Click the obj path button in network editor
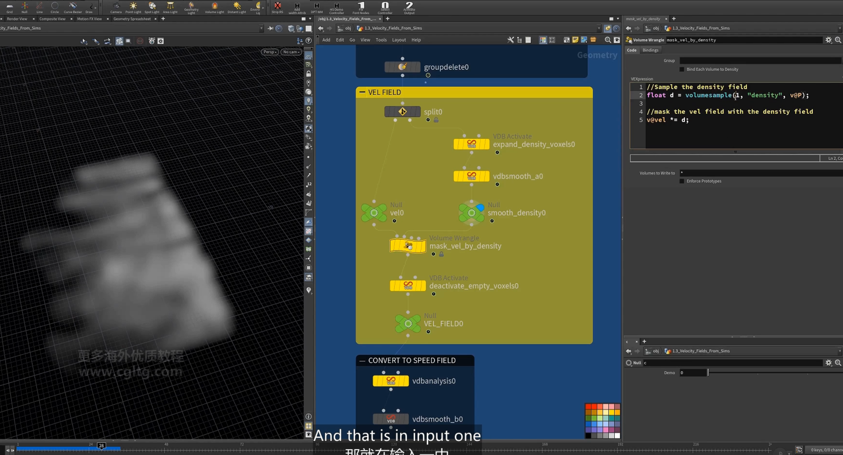This screenshot has width=843, height=455. click(x=345, y=28)
